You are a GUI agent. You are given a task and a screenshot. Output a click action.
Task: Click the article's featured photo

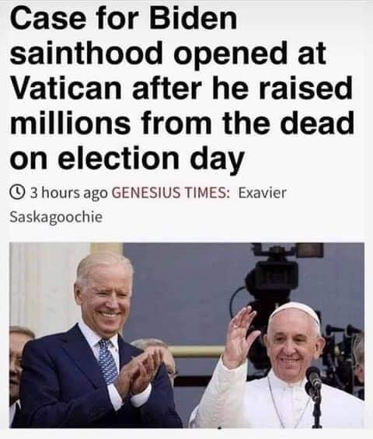point(186,335)
